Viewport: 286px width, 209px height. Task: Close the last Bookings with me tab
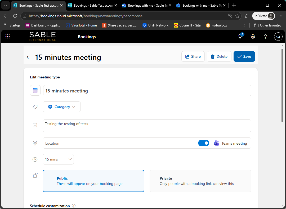point(224,6)
